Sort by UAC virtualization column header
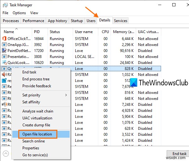Viewport: 189px width, 161px height. click(148, 32)
